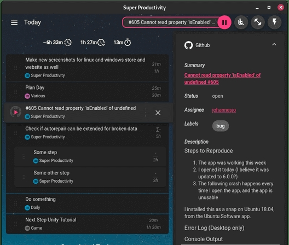Screen dimensions: 289x245
Task: Click the 'open' status value
Action: pyautogui.click(x=217, y=96)
